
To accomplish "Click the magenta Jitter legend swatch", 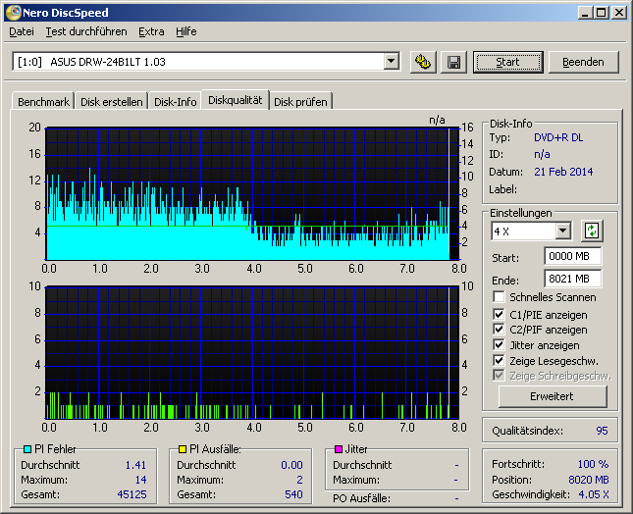I will pyautogui.click(x=339, y=449).
